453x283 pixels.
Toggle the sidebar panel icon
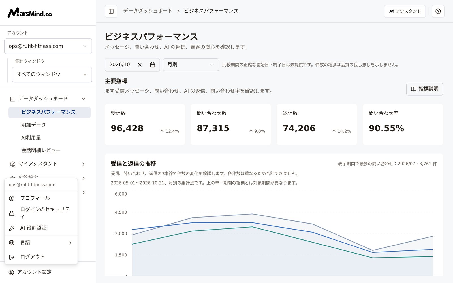pyautogui.click(x=111, y=11)
